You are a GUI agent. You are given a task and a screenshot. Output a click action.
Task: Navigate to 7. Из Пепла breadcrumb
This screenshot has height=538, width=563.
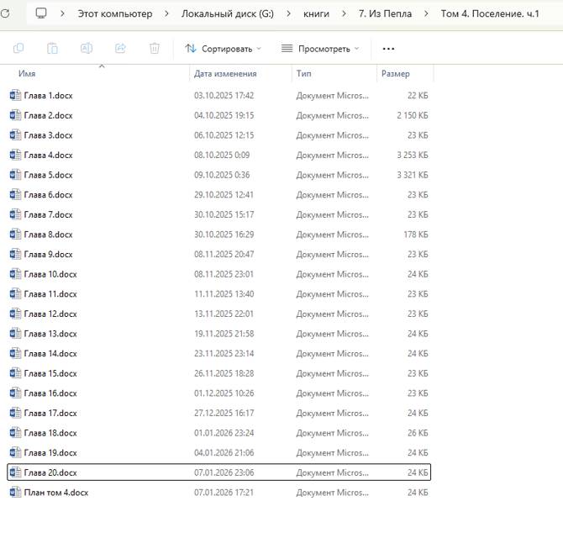[x=385, y=14]
